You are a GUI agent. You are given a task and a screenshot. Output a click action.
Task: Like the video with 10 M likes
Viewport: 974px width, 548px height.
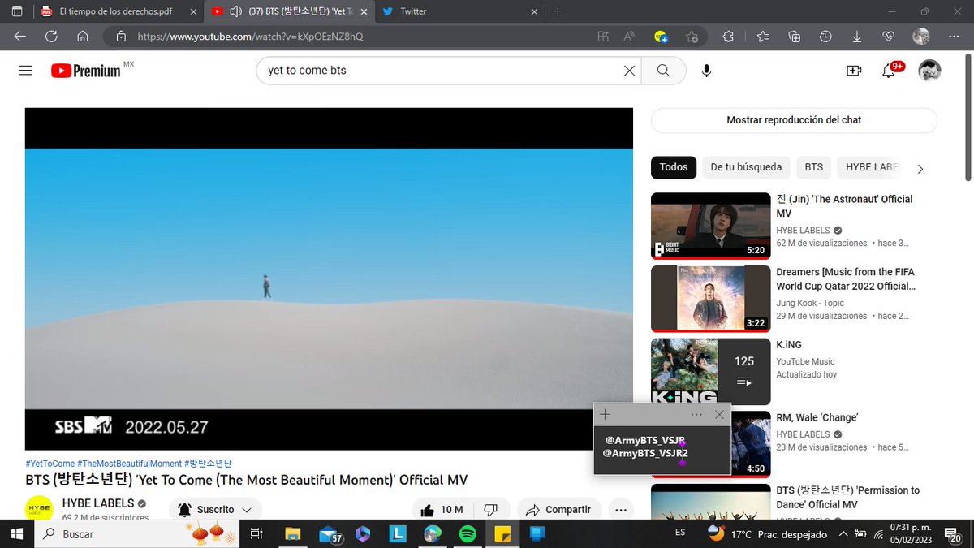442,510
